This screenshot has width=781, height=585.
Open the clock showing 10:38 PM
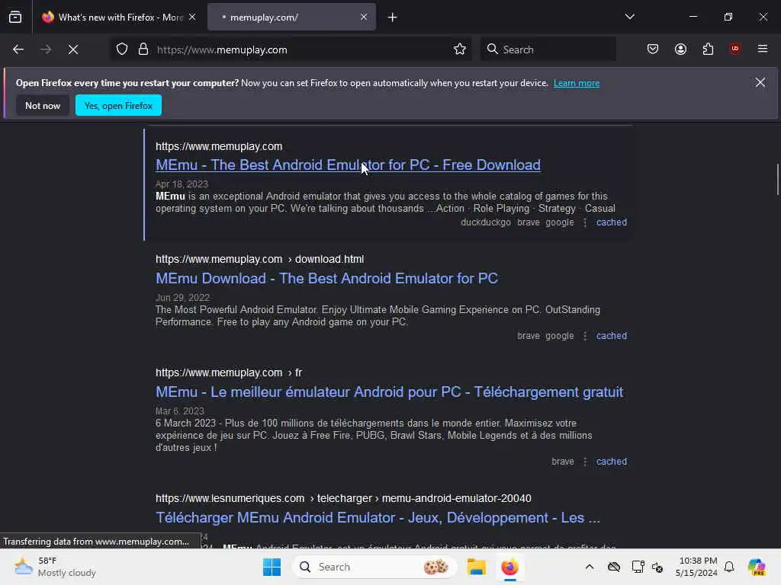696,567
